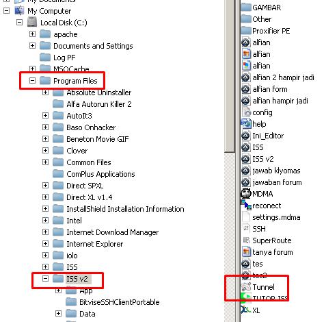Select the tanya forum image icon

tap(246, 252)
